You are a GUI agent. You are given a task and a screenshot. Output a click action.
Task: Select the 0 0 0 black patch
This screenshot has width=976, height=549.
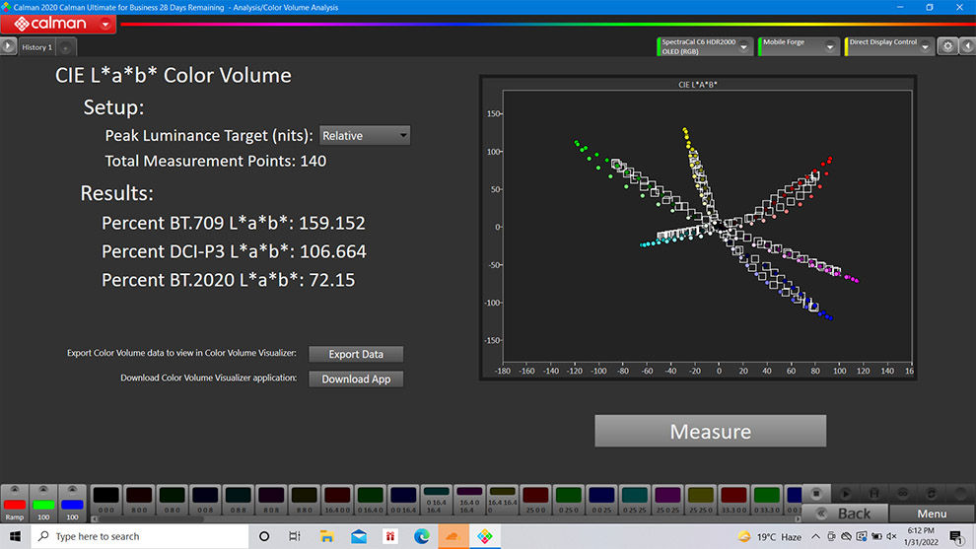click(x=105, y=500)
